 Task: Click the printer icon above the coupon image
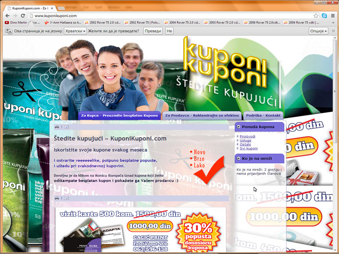[x=57, y=198]
